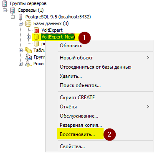Expand the VoltExpert_New database node
Screen dimensions: 157x154
[x=28, y=37]
